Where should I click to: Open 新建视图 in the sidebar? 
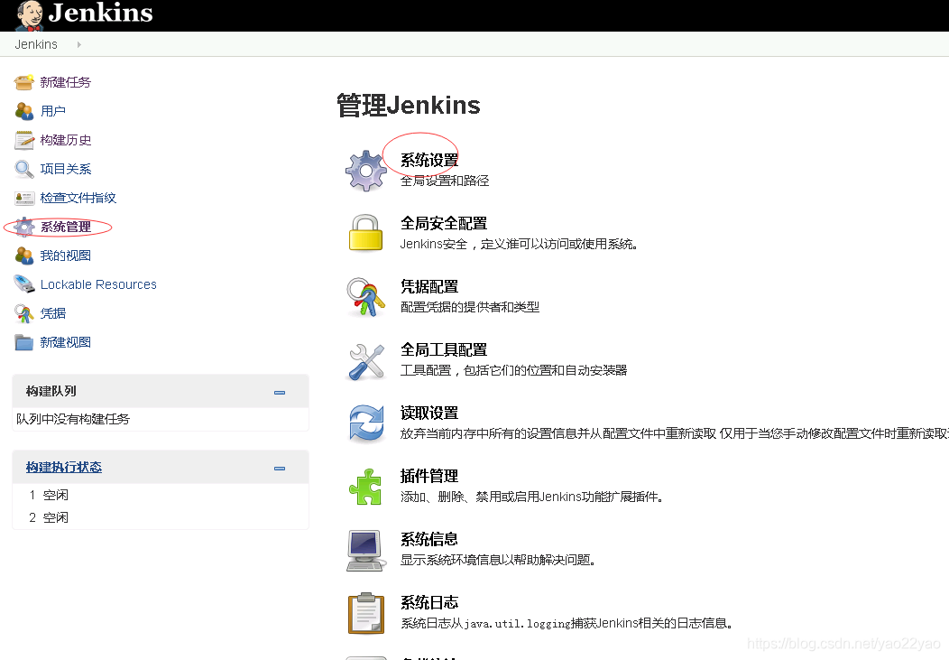65,342
